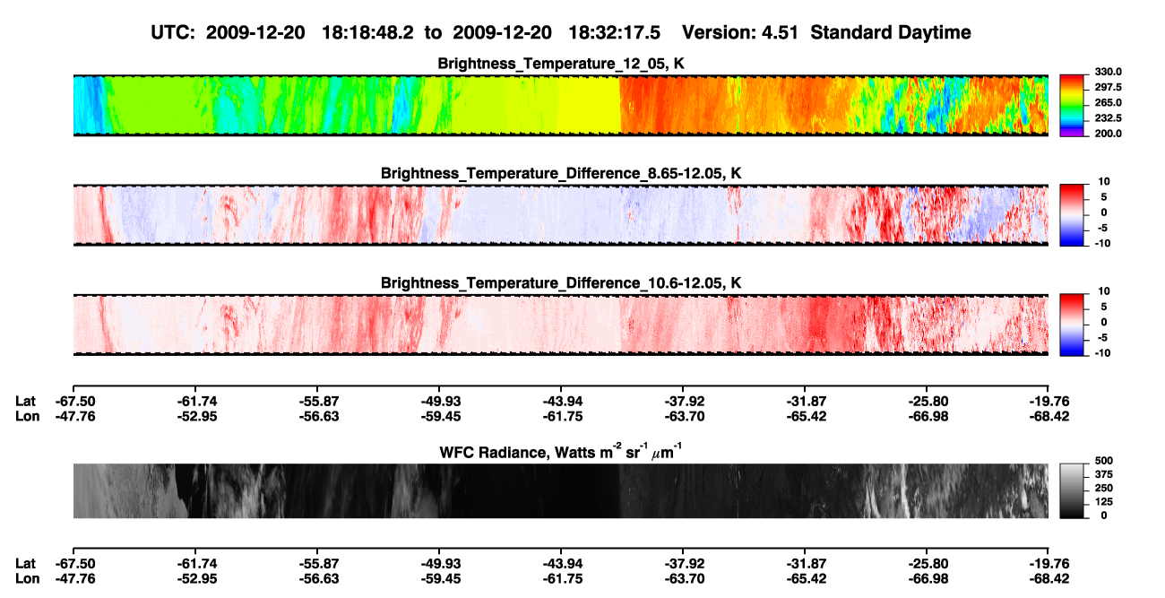Click the 12.05 brightness temperature image strip
The image size is (1165, 598).
click(x=560, y=105)
